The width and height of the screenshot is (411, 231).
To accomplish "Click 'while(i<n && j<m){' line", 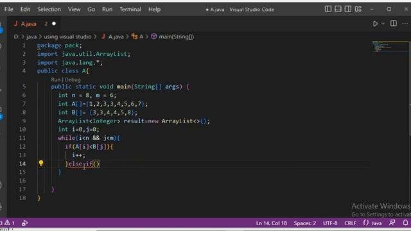I will (x=89, y=138).
